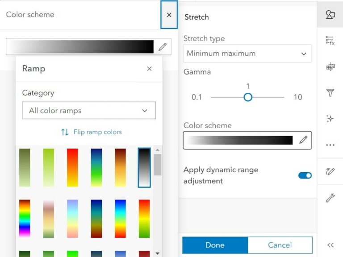This screenshot has width=343, height=257.
Task: Close the Color scheme panel
Action: pyautogui.click(x=169, y=15)
